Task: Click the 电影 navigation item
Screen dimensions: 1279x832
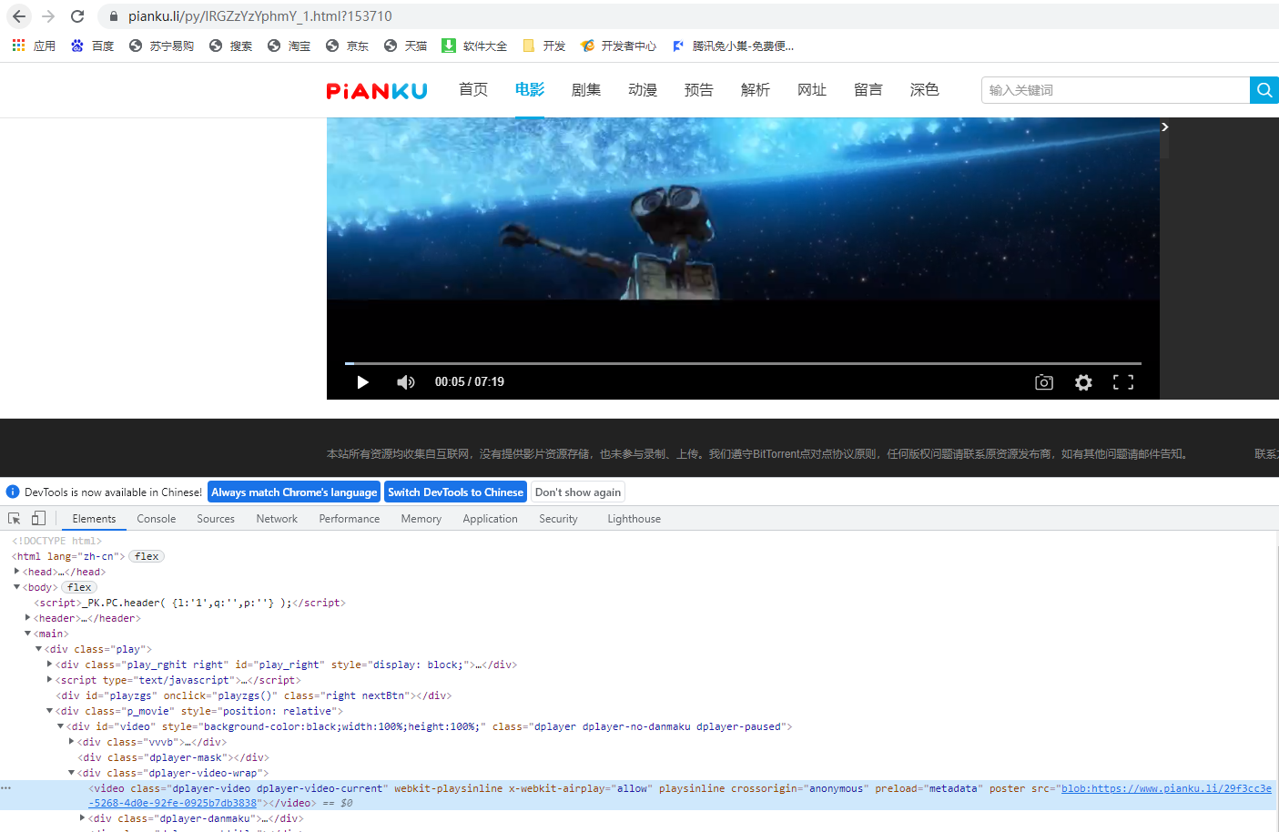Action: 530,89
